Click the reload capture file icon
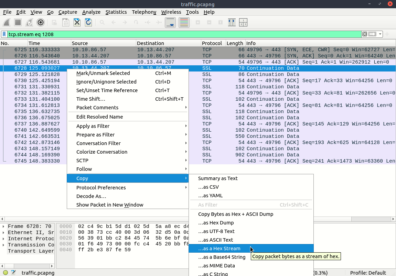 point(88,23)
